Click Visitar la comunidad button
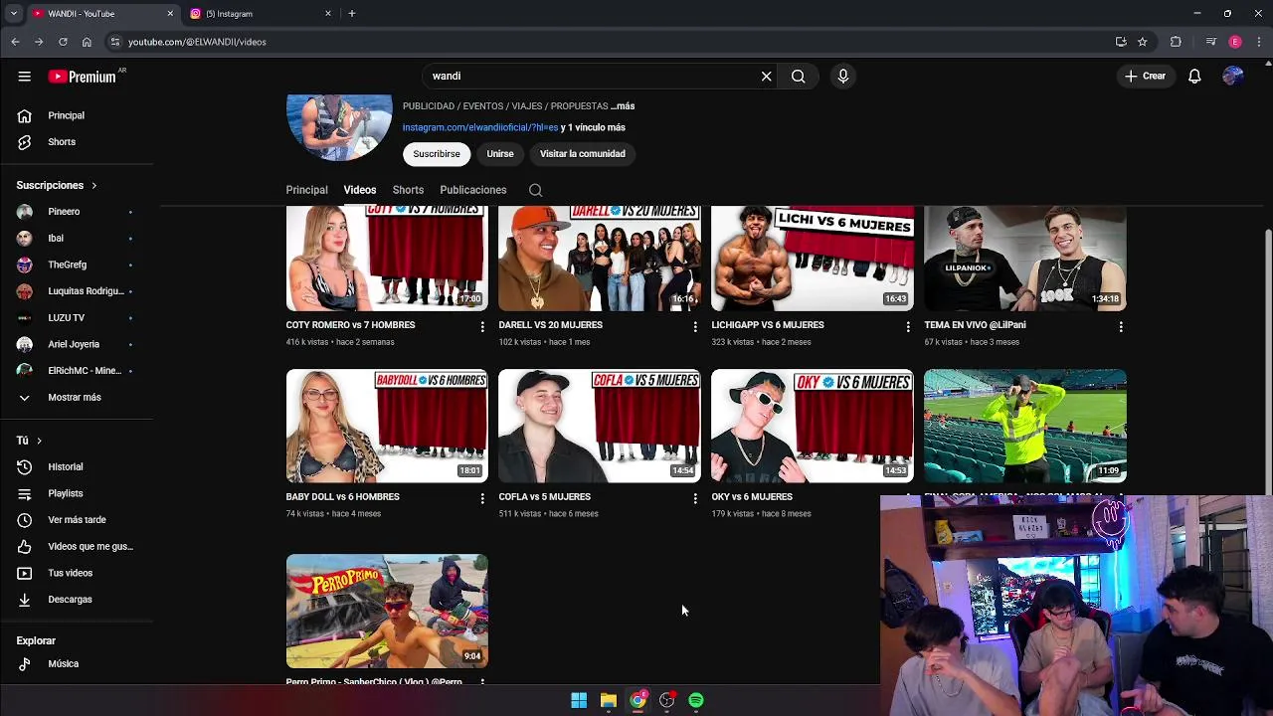Image resolution: width=1273 pixels, height=716 pixels. (x=583, y=154)
